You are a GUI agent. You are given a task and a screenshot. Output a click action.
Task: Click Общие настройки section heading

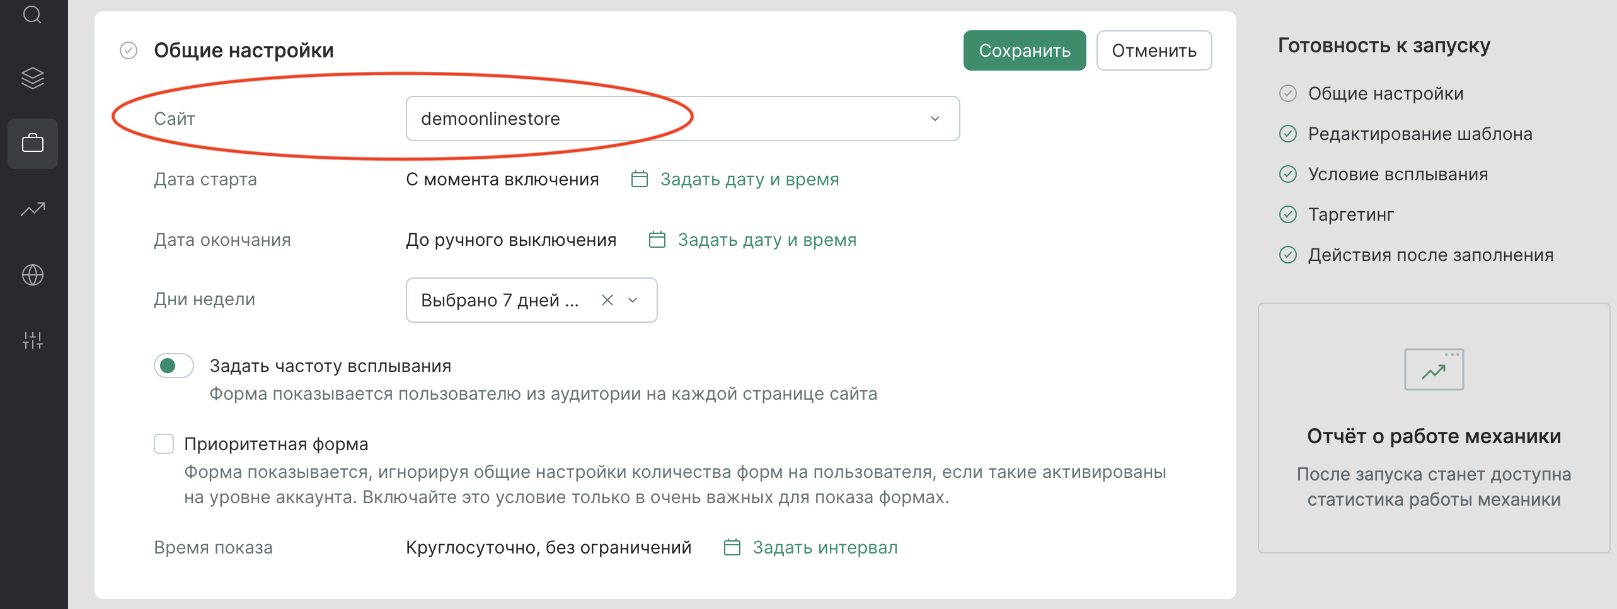244,50
